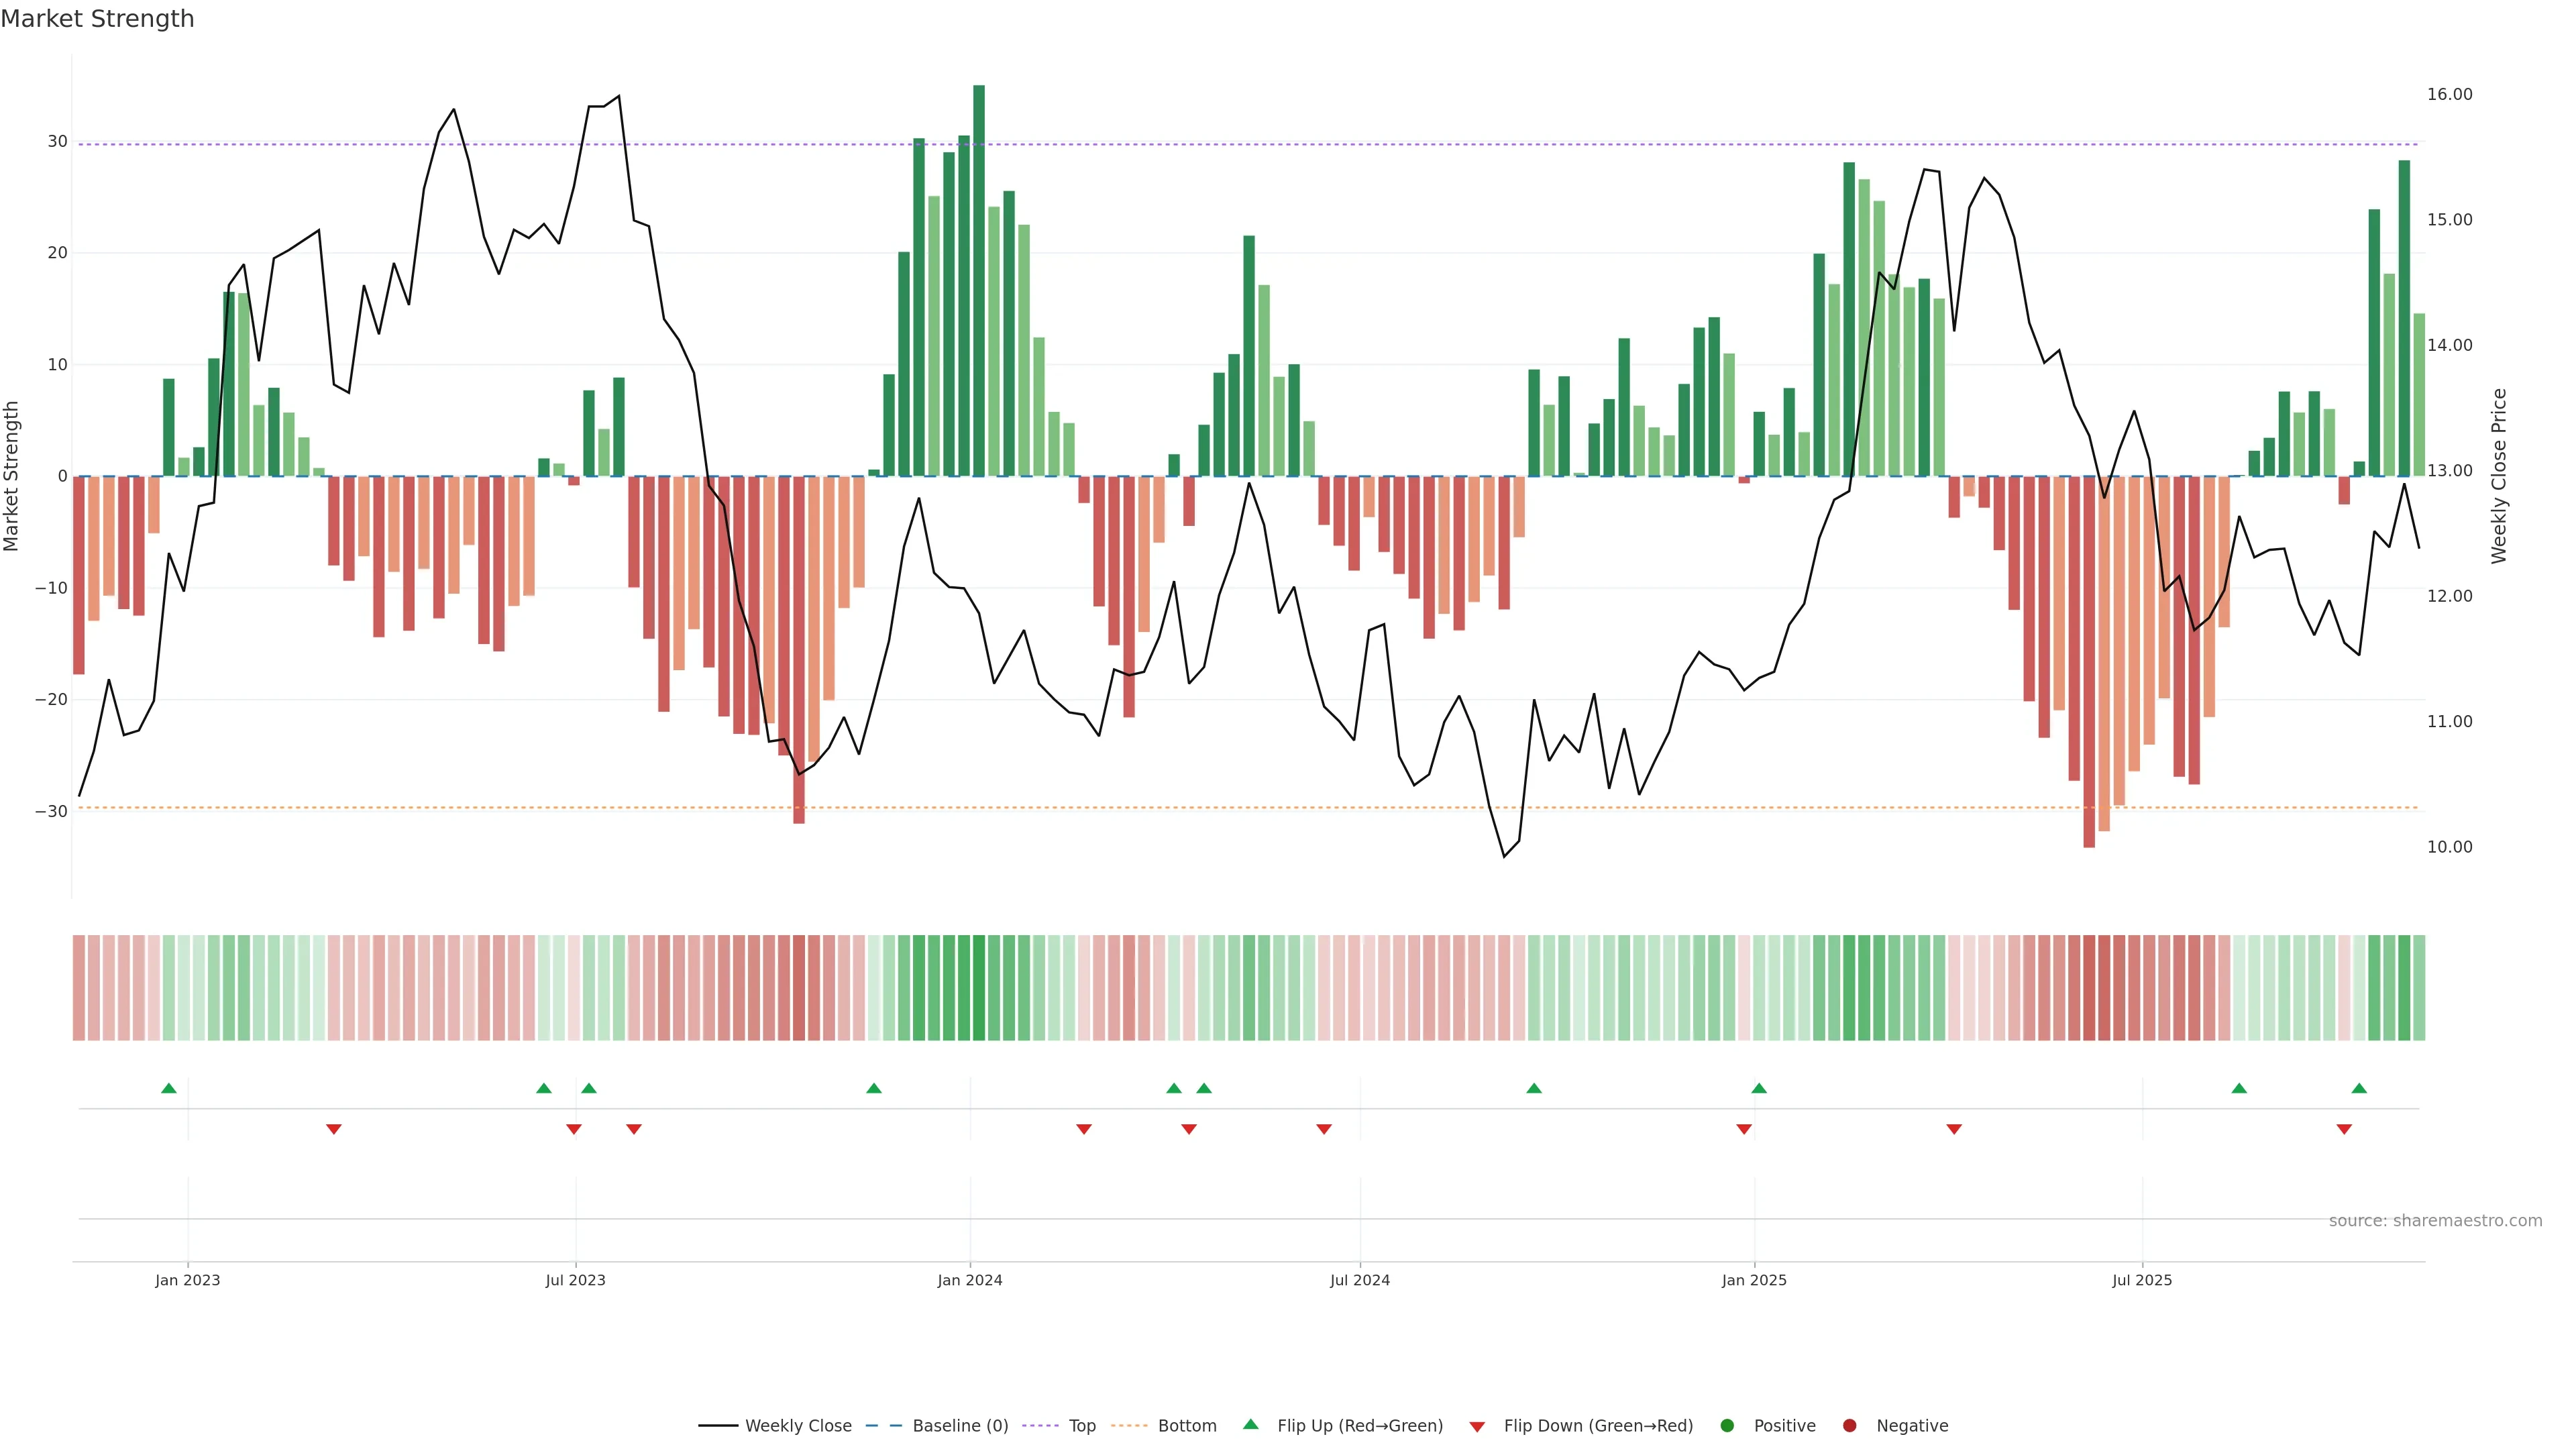Click the last green flip-up triangle marker
The image size is (2576, 1449).
pyautogui.click(x=2359, y=1088)
